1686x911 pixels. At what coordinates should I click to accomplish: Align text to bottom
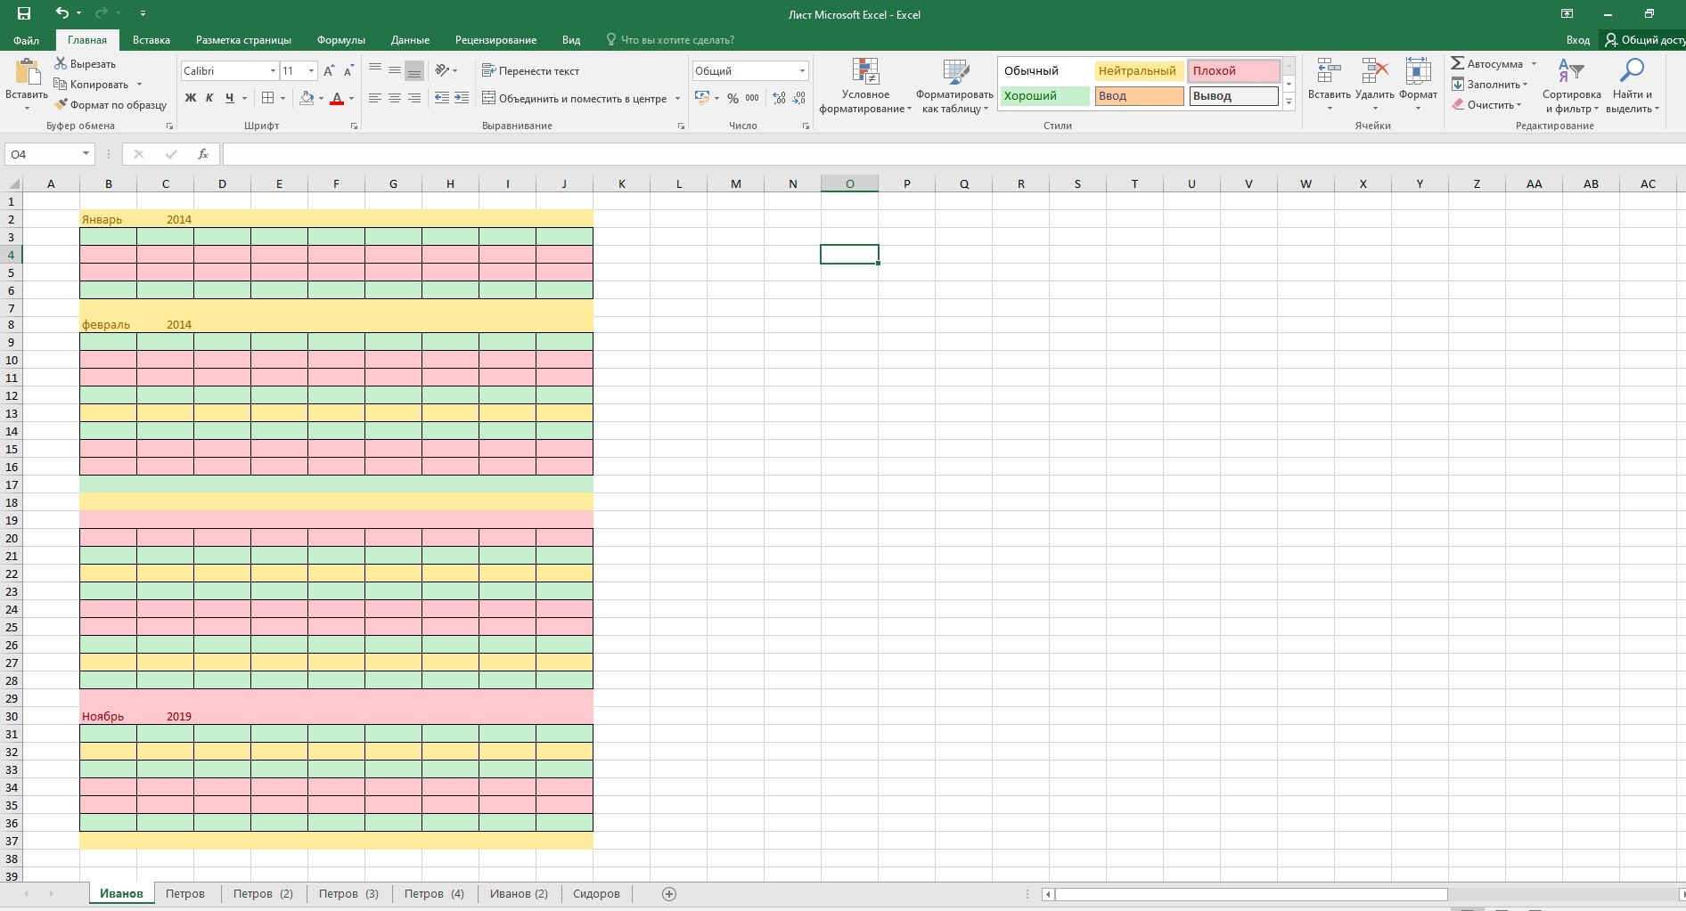414,70
